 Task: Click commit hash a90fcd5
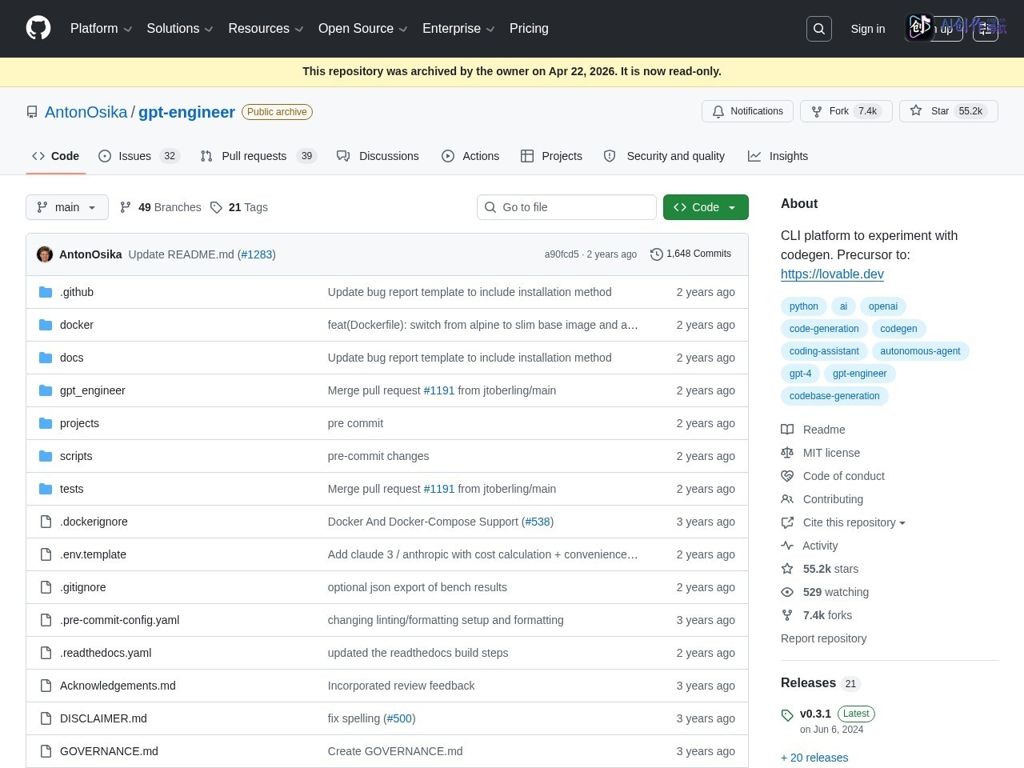pyautogui.click(x=562, y=254)
